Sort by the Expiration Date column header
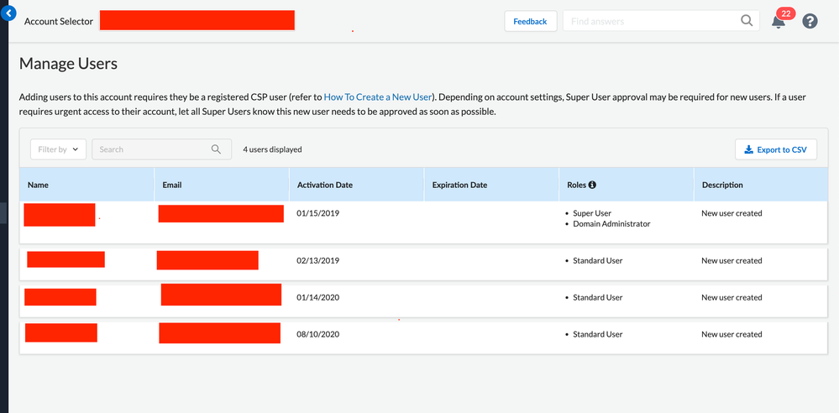 [x=459, y=185]
